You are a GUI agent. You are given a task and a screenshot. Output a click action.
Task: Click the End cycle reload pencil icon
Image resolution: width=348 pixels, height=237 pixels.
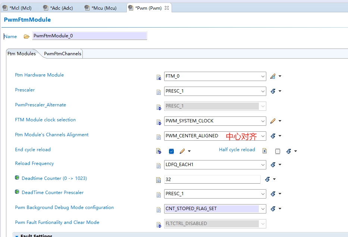pos(182,151)
